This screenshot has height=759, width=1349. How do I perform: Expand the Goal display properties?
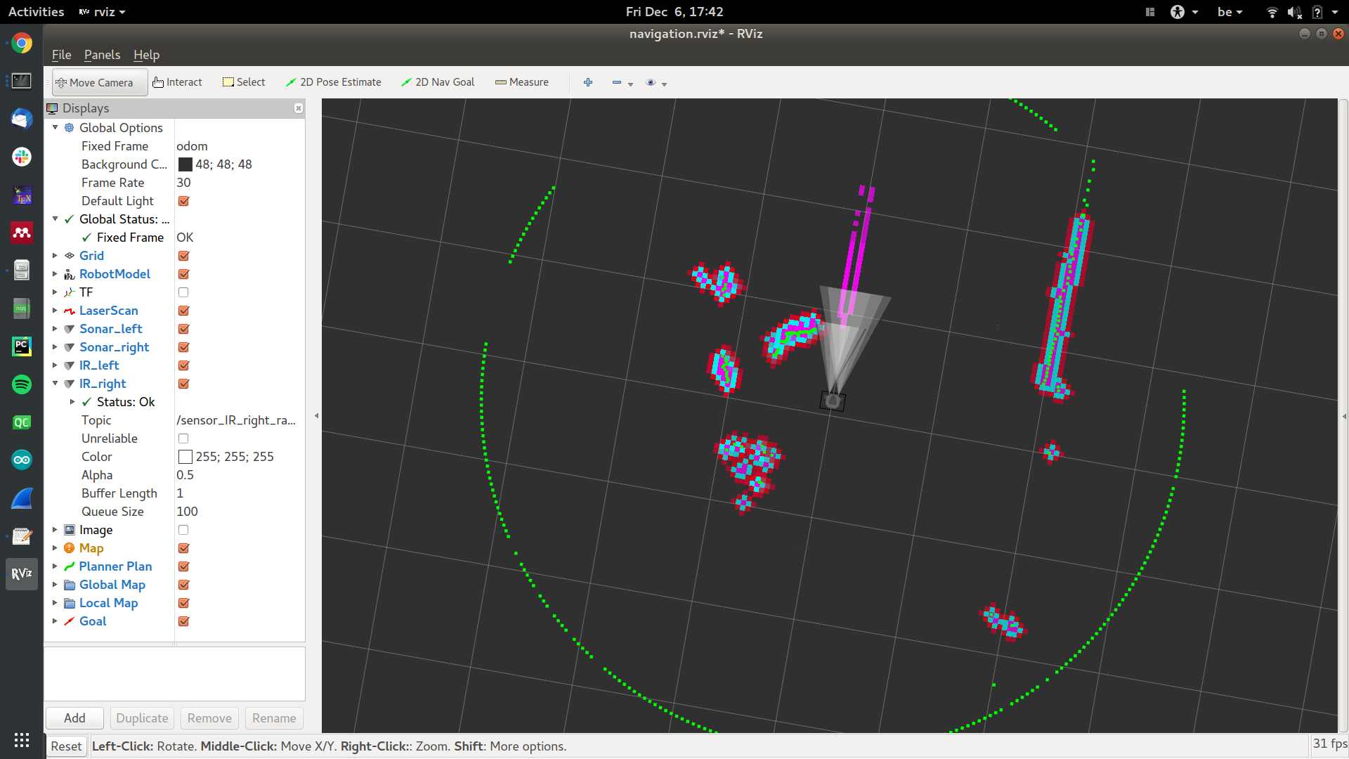tap(56, 621)
